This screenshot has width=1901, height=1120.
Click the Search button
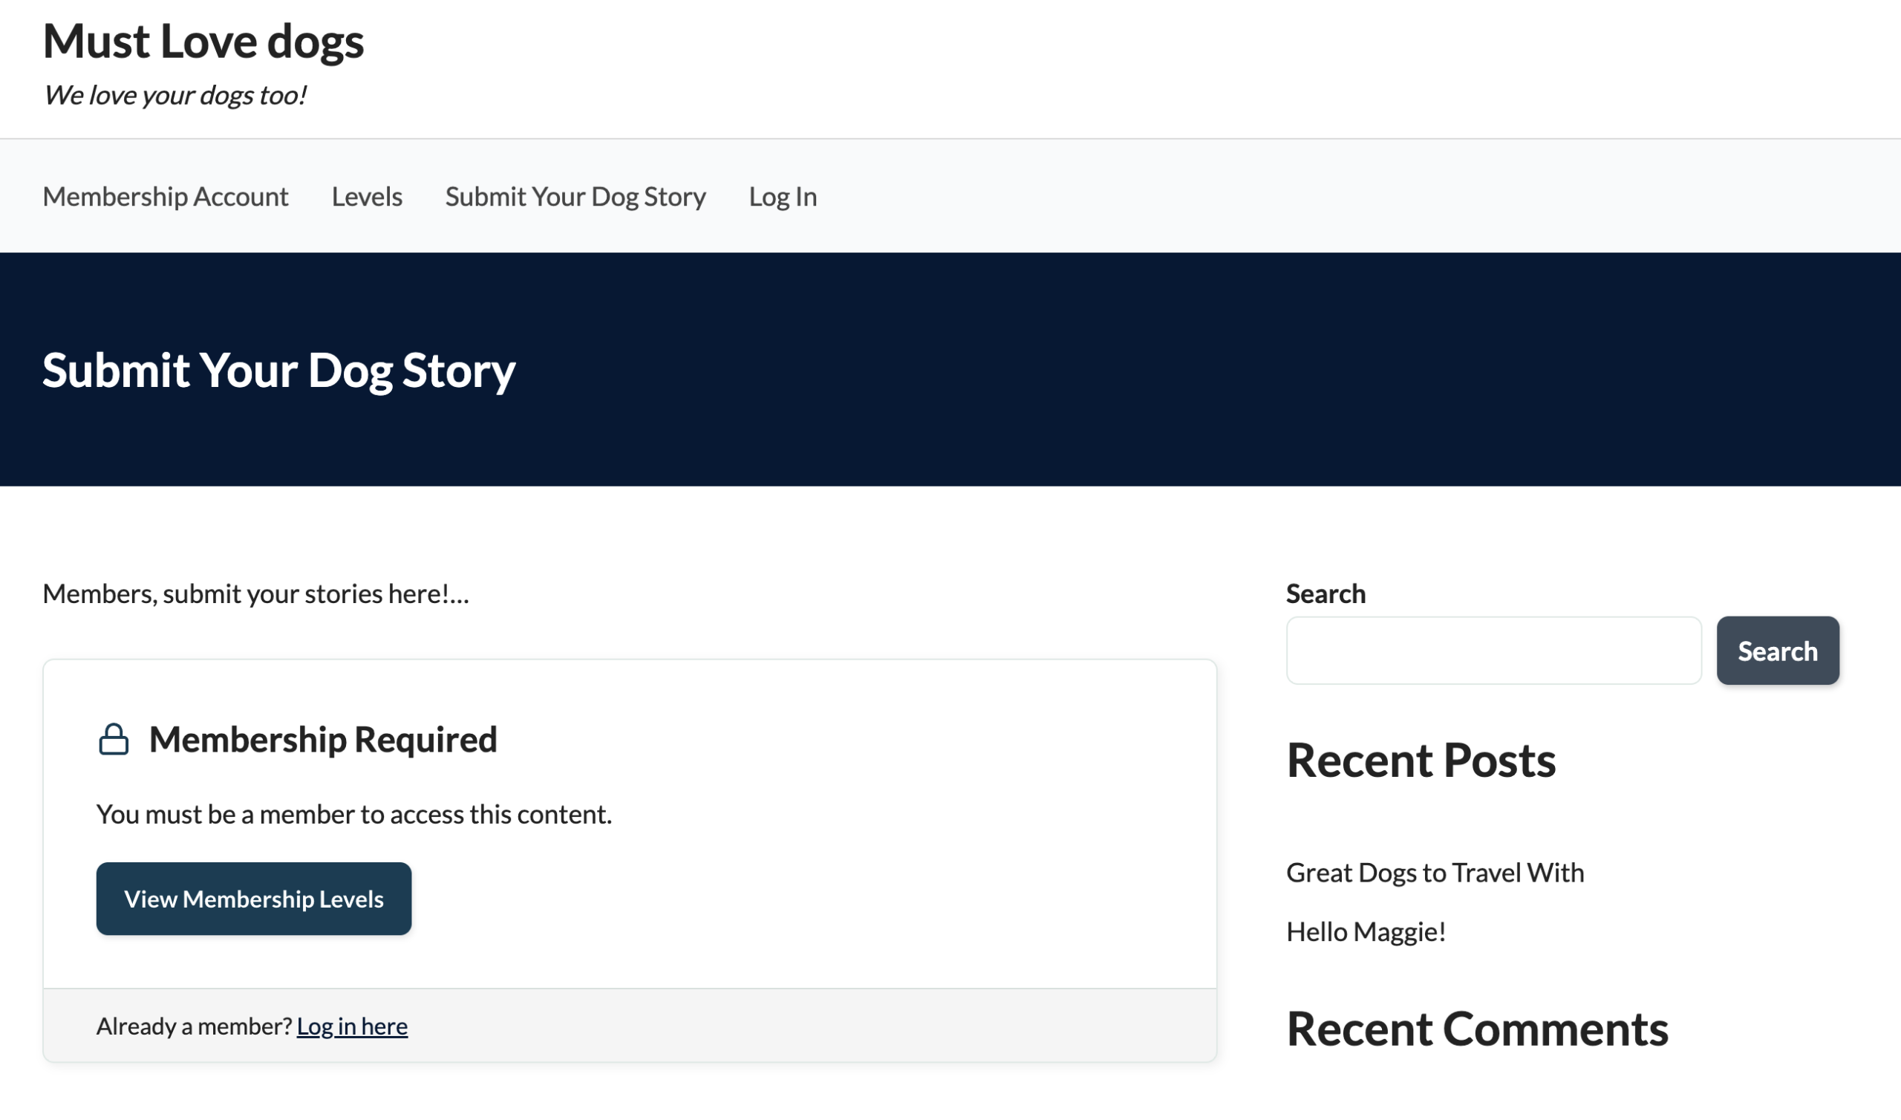pos(1777,651)
